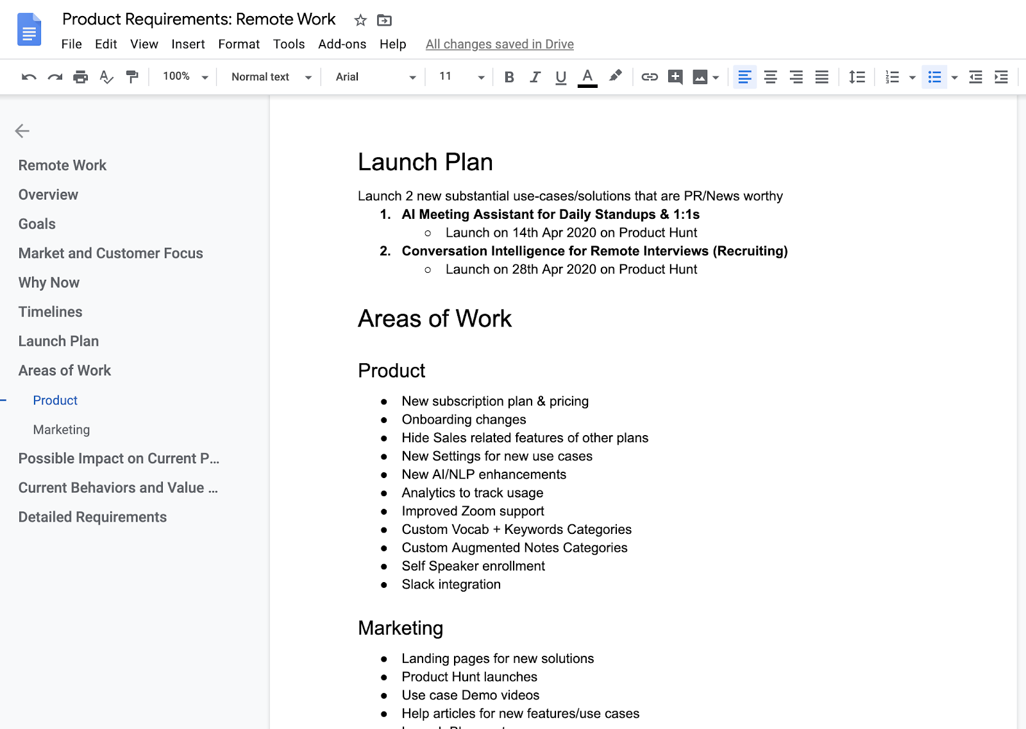Image resolution: width=1026 pixels, height=729 pixels.
Task: Click Improved Zoom support bullet text
Action: click(x=473, y=511)
